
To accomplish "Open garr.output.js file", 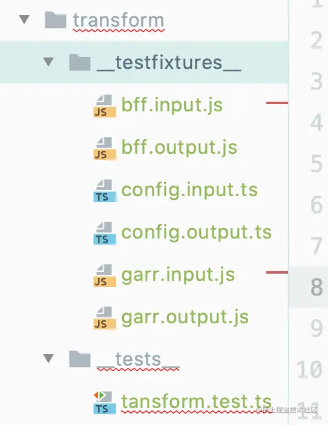I will tap(185, 317).
